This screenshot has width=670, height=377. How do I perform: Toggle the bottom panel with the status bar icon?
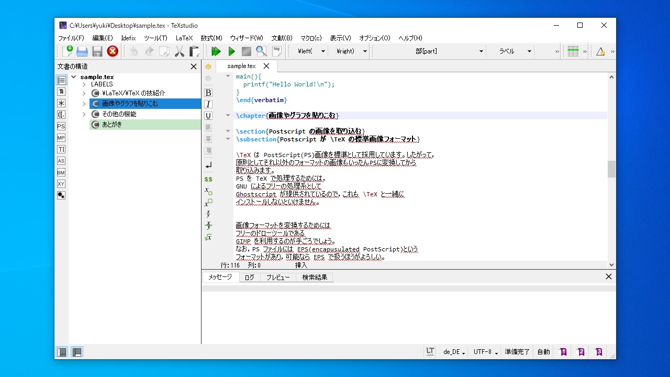76,352
